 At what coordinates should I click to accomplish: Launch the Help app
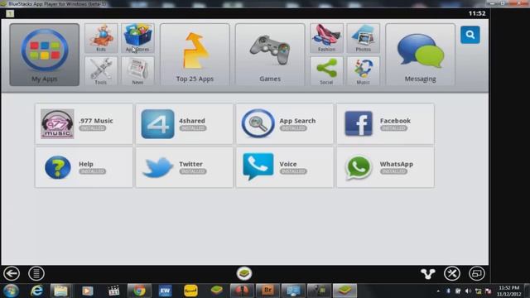84,167
